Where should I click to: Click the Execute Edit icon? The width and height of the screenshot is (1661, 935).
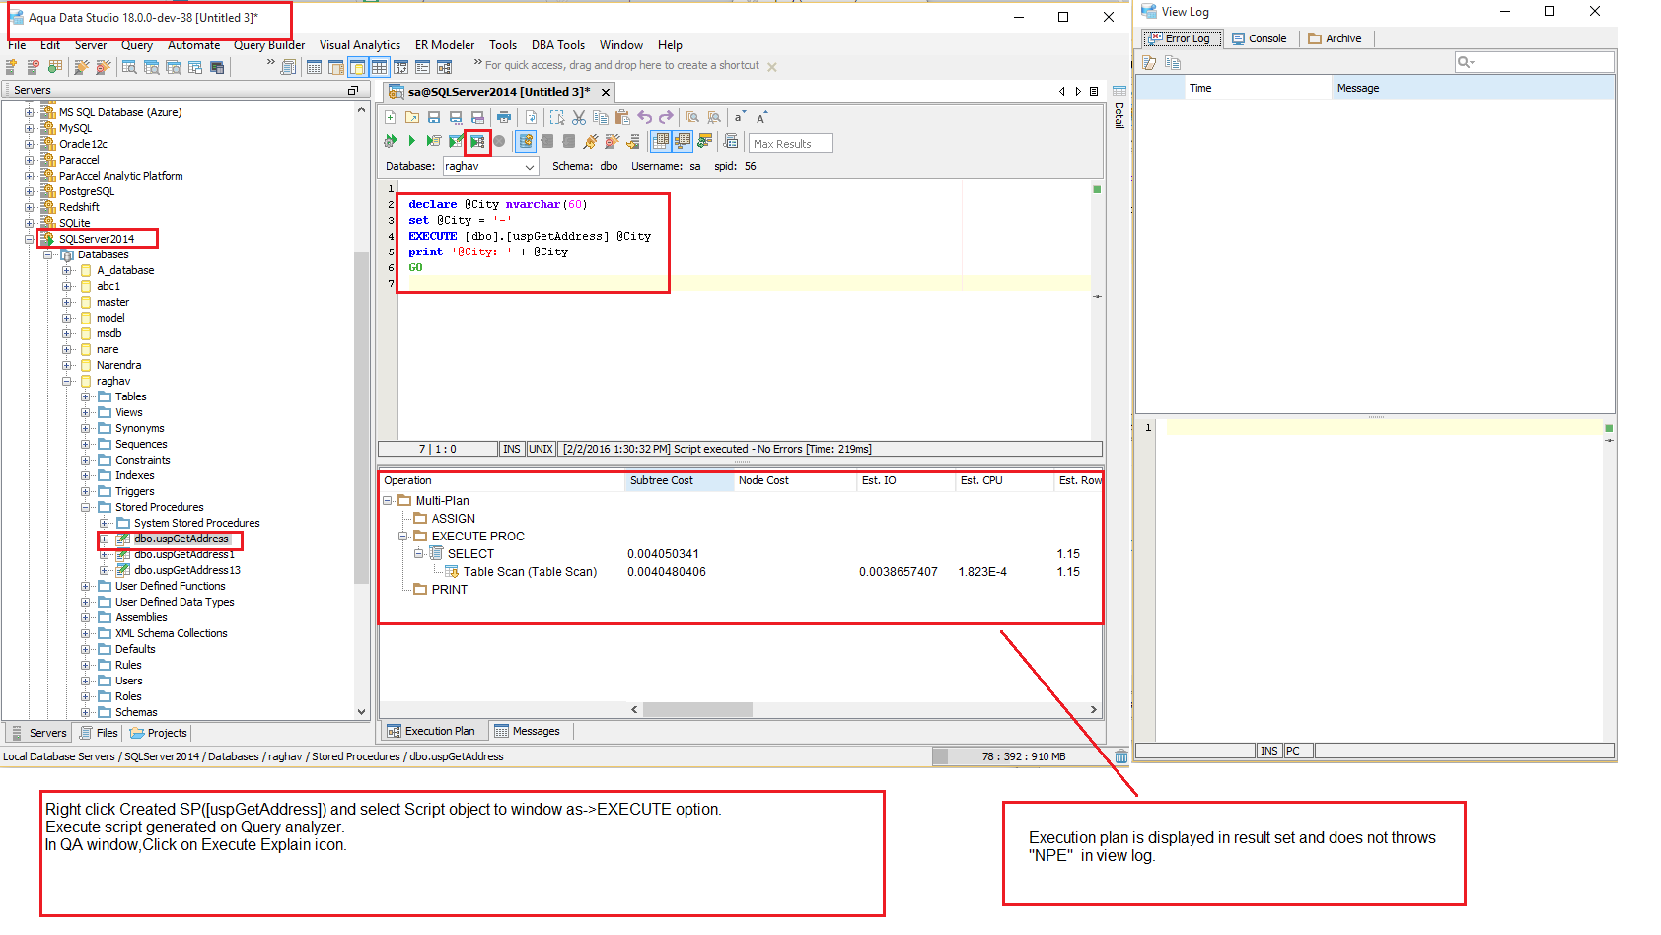click(x=456, y=141)
